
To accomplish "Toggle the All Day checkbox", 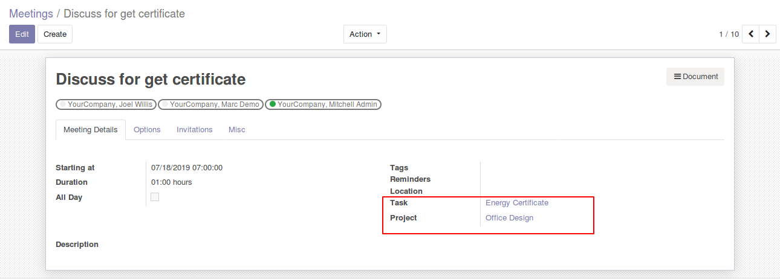I will (x=155, y=197).
